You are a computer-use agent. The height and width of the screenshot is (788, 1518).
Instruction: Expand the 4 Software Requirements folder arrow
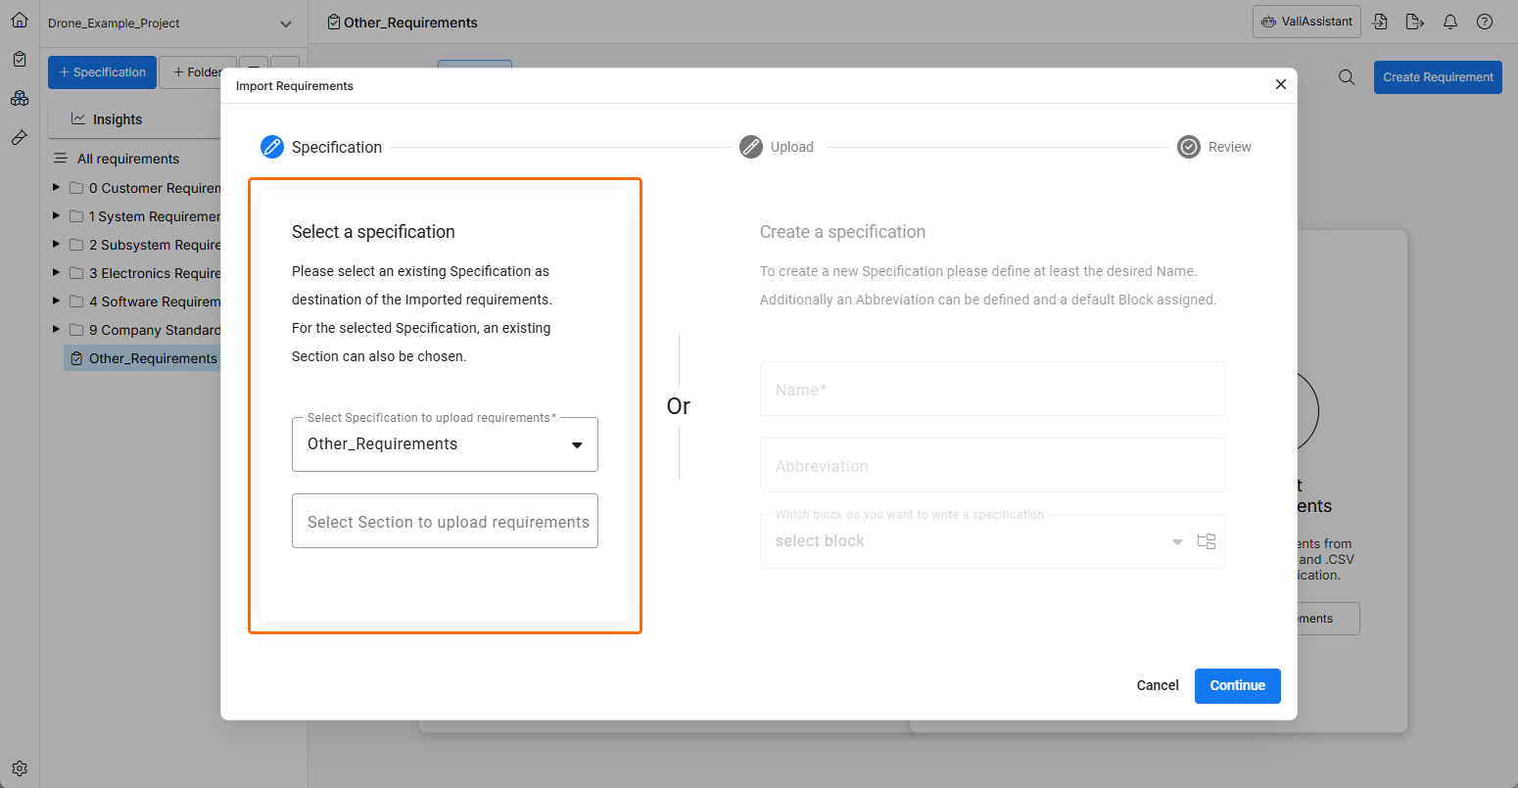click(x=56, y=301)
